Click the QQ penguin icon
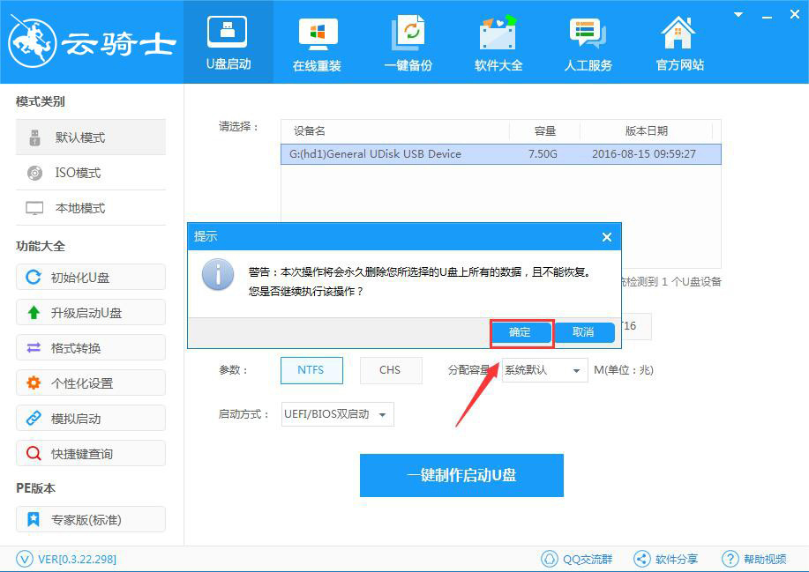The width and height of the screenshot is (809, 572). (x=550, y=559)
